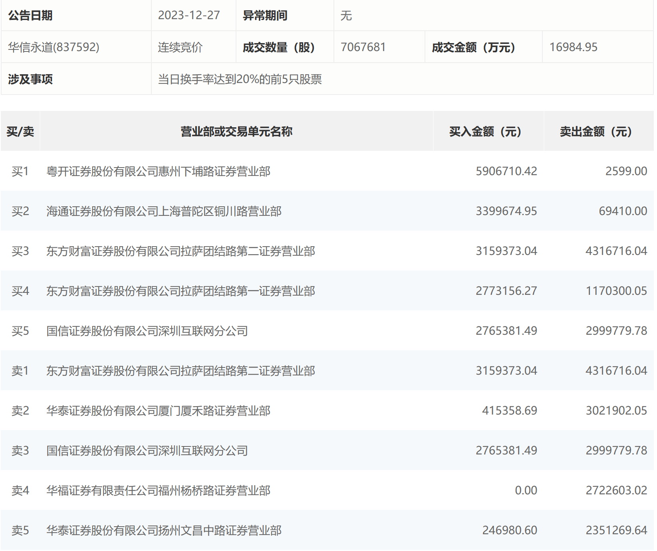Select the 卖2 row label
The width and height of the screenshot is (657, 551).
20,411
